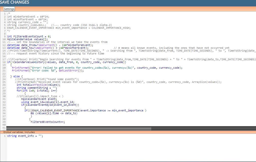This screenshot has height=162, width=256.
Task: Click line number 17 in the gutter
Action: (4, 59)
